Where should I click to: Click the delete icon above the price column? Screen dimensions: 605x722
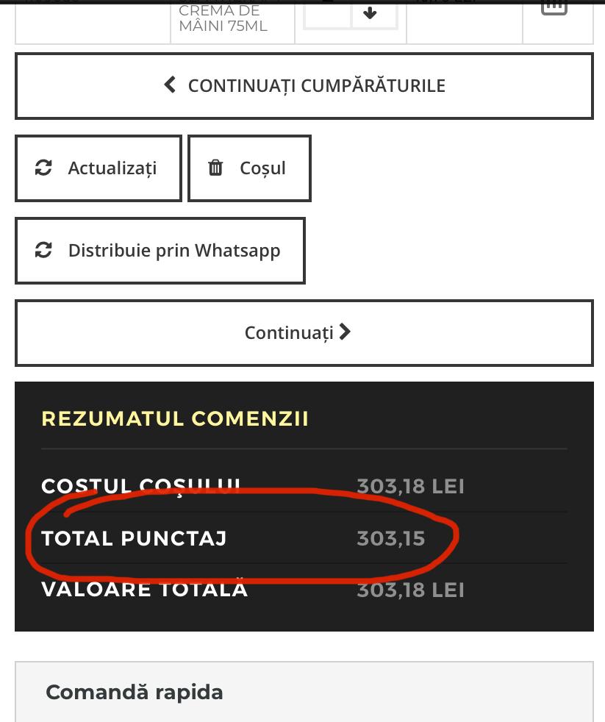pos(554,7)
